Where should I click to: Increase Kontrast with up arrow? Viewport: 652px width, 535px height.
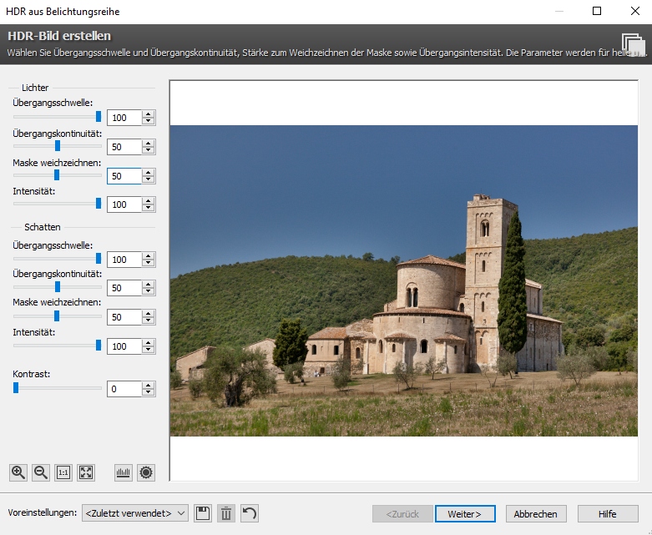click(148, 386)
